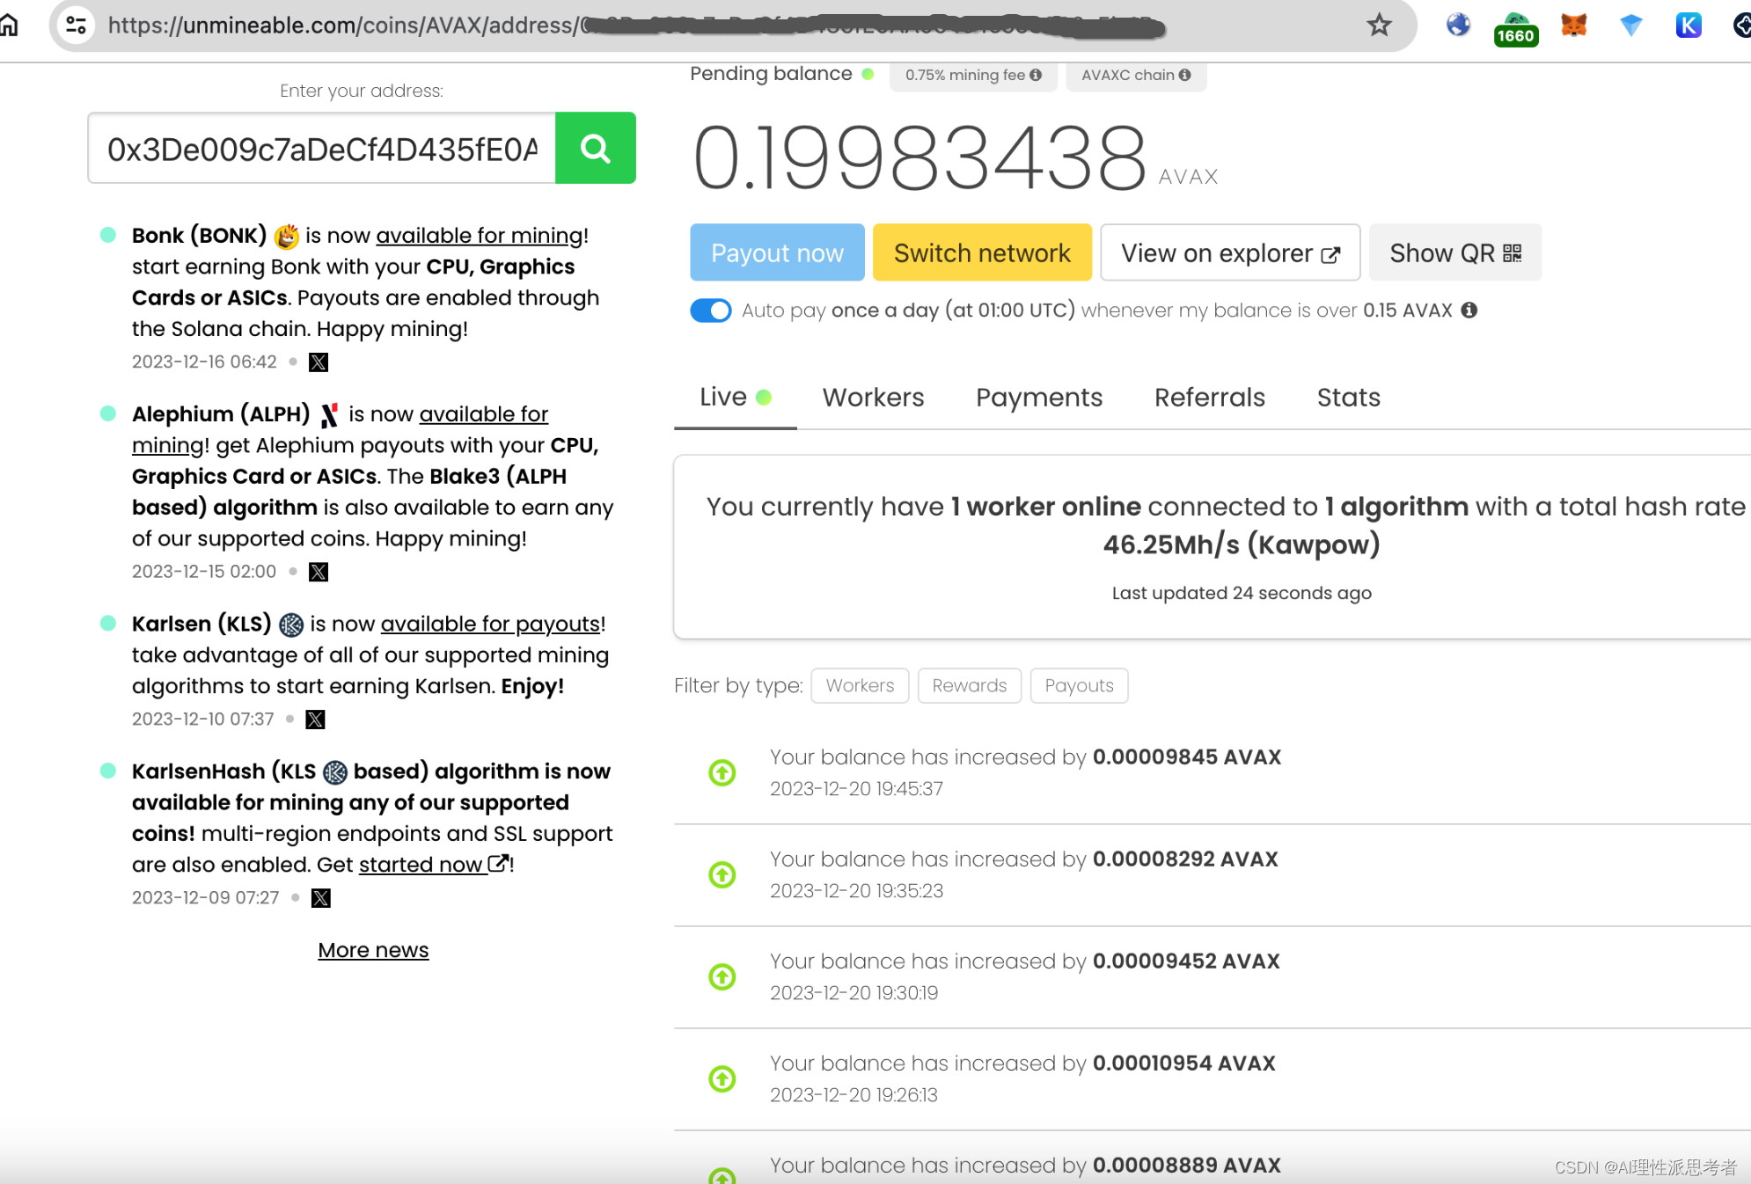The image size is (1751, 1184).
Task: Click the yellow Switch network button
Action: (982, 253)
